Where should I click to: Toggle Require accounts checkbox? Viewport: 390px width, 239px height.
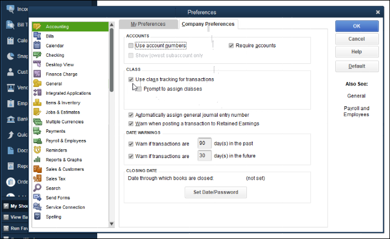point(231,45)
